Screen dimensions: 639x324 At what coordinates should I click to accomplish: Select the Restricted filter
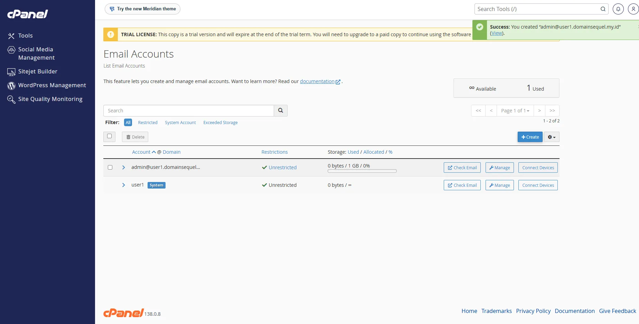click(x=148, y=122)
